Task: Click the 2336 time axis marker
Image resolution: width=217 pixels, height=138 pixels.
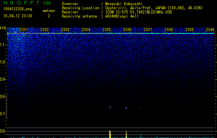Action: 127,29
